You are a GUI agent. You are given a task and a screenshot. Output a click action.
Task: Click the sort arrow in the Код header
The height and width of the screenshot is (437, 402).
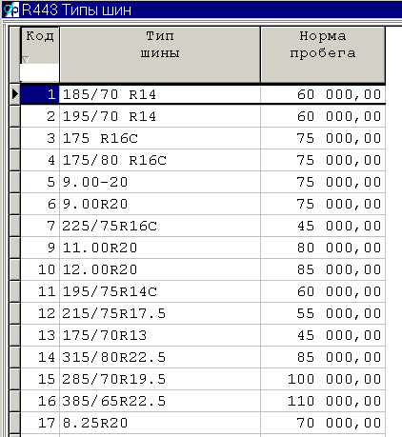(26, 59)
